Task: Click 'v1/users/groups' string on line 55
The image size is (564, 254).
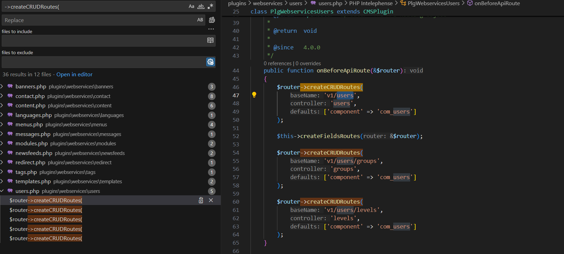Action: 352,161
